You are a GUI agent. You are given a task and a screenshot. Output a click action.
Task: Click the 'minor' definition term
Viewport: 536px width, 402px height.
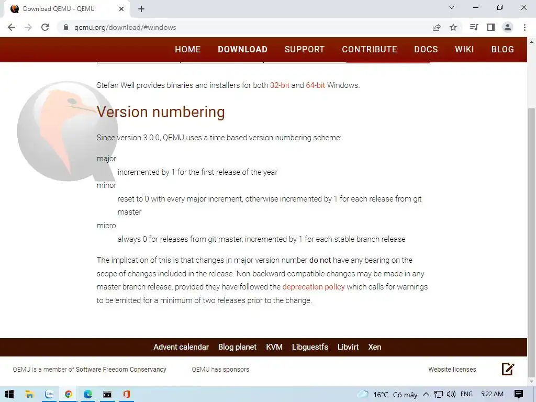[106, 185]
